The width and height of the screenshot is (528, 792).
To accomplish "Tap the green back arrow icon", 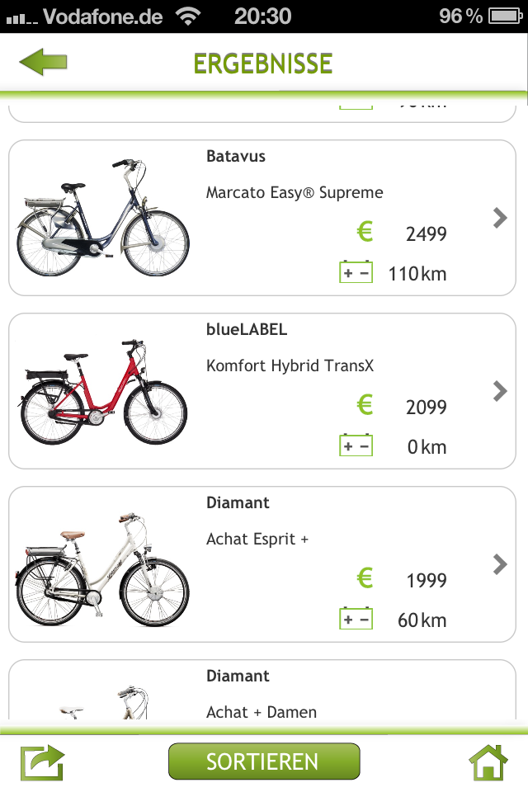I will [x=43, y=63].
